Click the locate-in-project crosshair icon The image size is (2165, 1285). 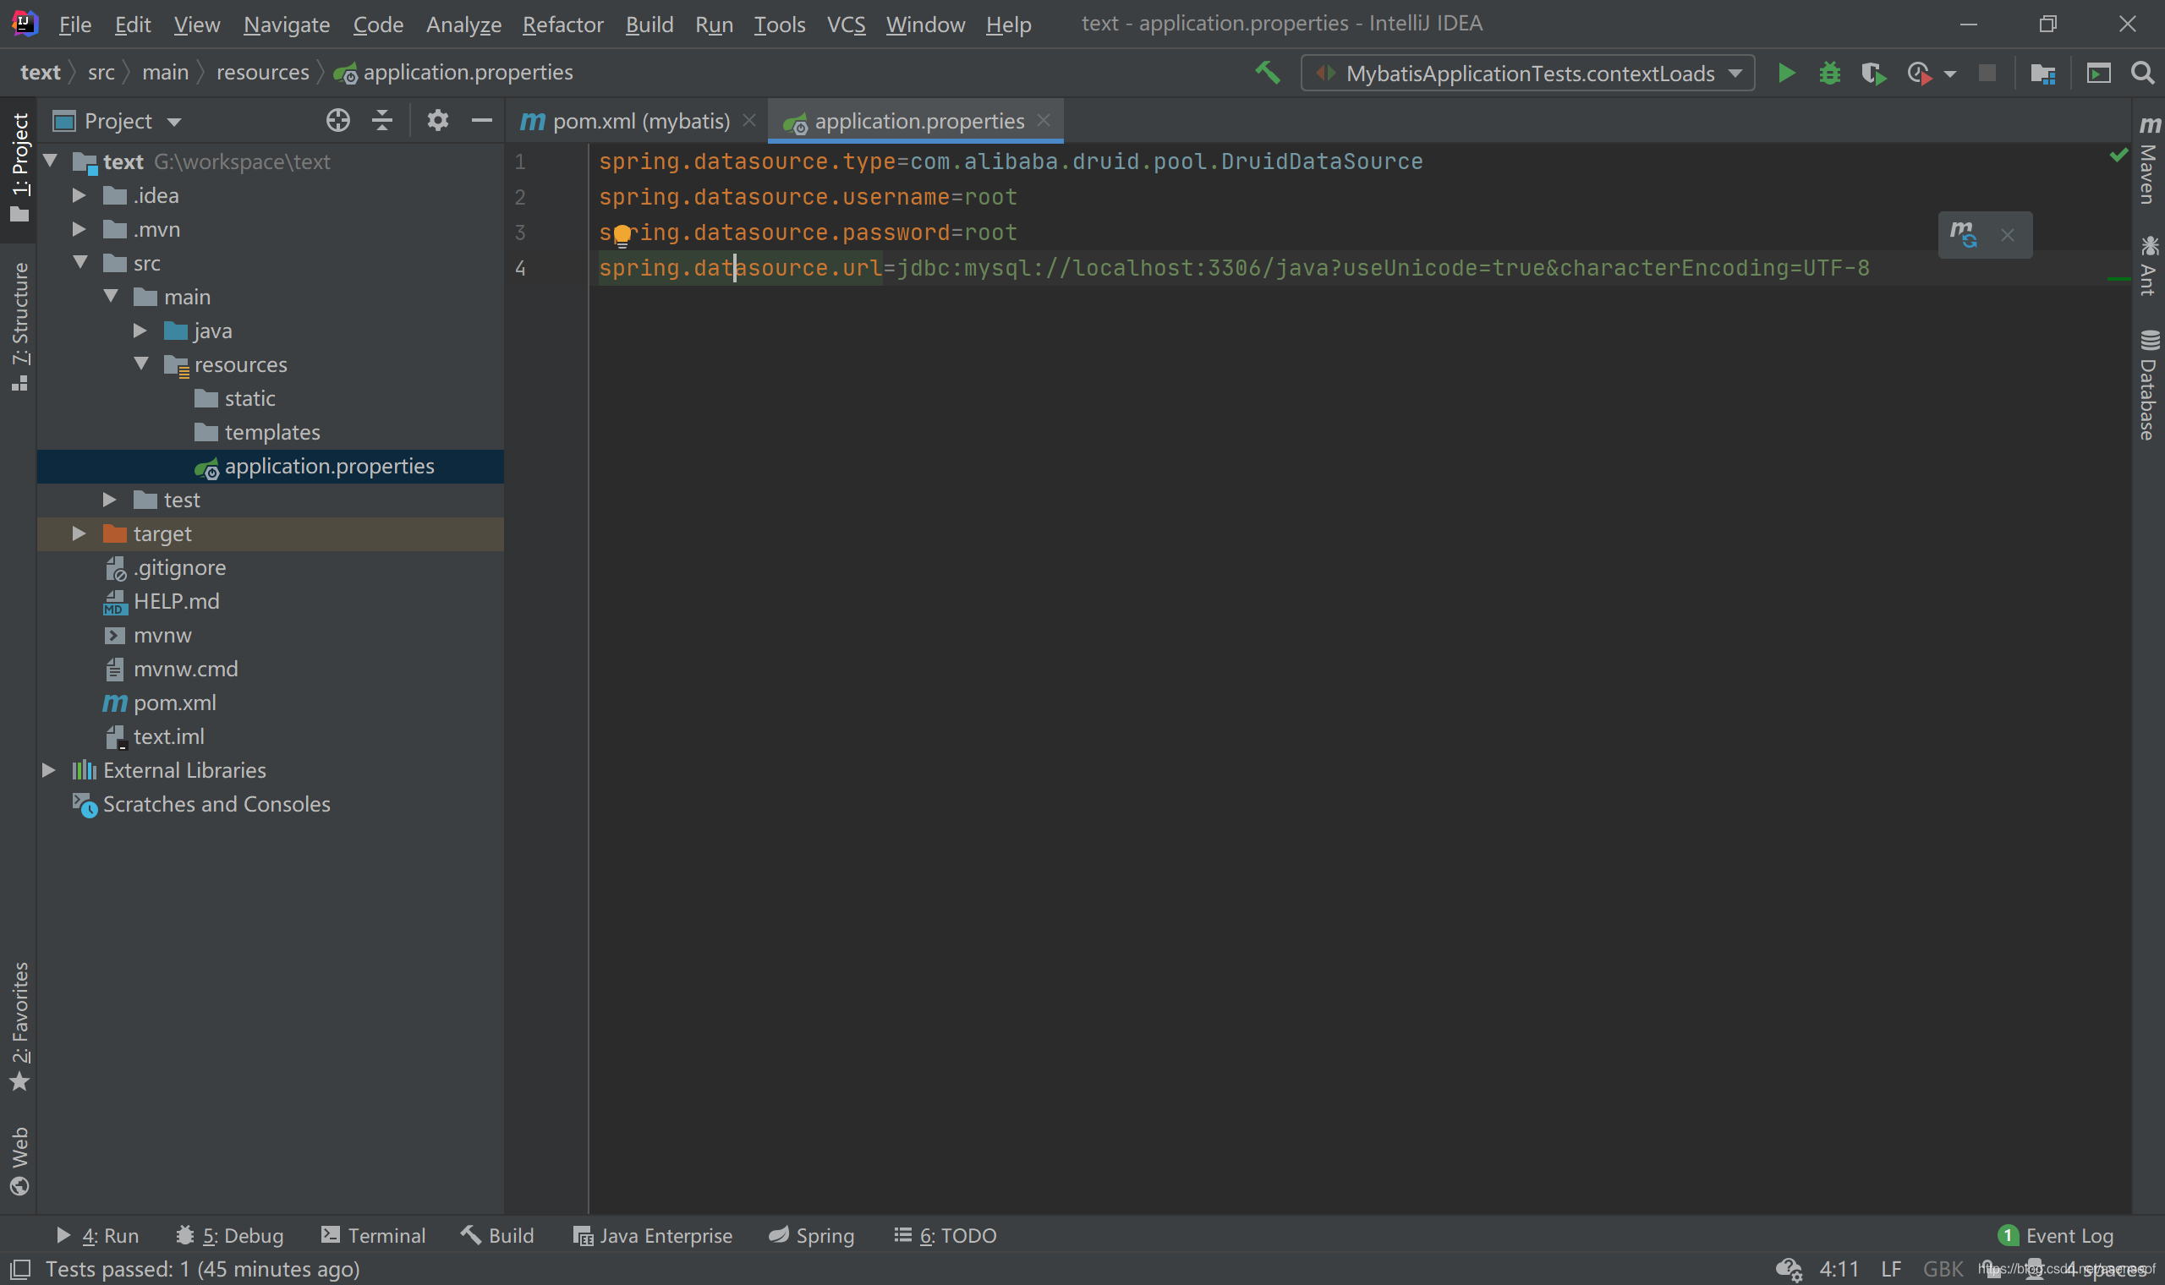click(337, 120)
